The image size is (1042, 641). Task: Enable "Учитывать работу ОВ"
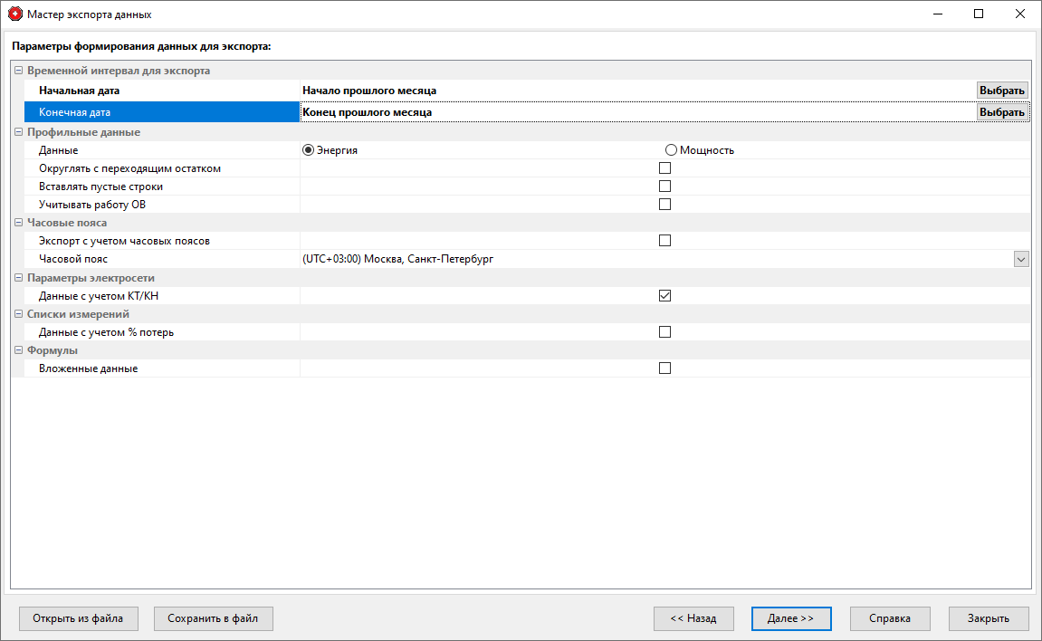[665, 204]
